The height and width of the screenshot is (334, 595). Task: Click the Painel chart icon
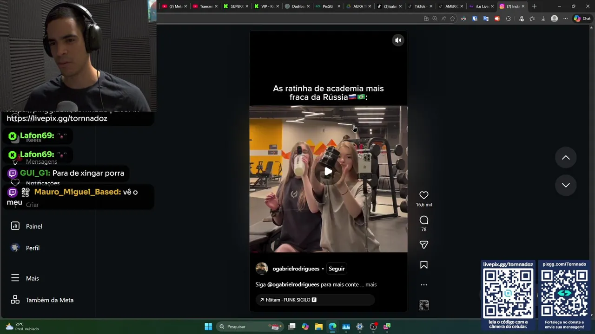[15, 226]
